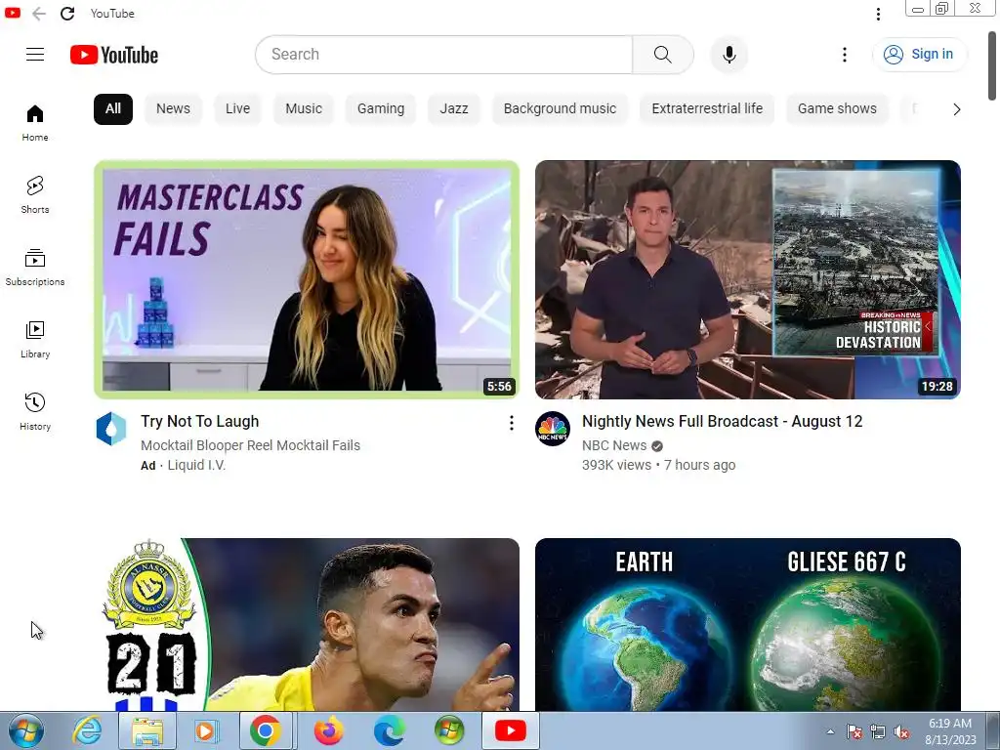This screenshot has height=750, width=1000.
Task: Click the Sign in button
Action: [x=919, y=55]
